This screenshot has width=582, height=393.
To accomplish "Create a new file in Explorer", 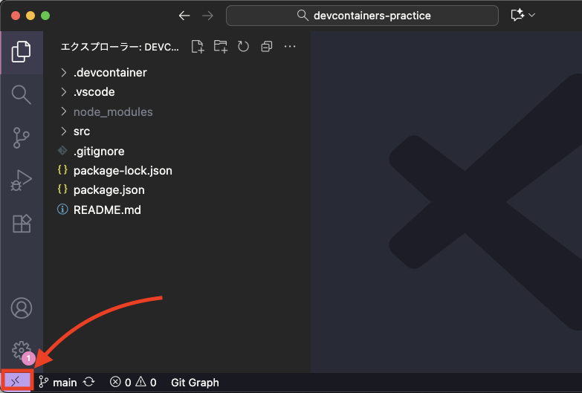I will 197,47.
